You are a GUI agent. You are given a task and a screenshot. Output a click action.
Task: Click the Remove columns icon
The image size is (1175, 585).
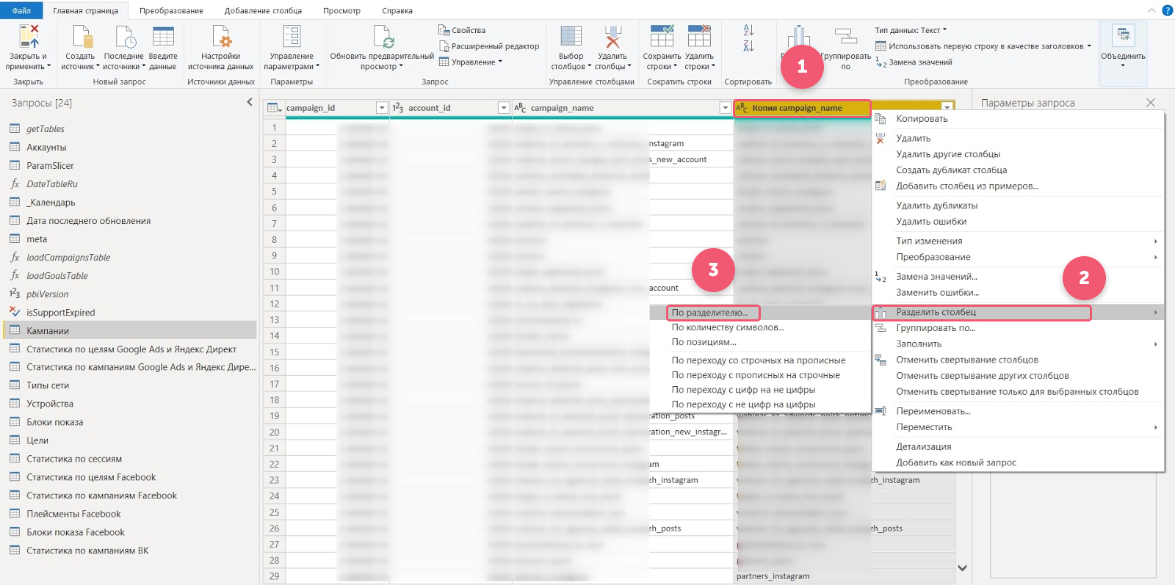tap(612, 38)
